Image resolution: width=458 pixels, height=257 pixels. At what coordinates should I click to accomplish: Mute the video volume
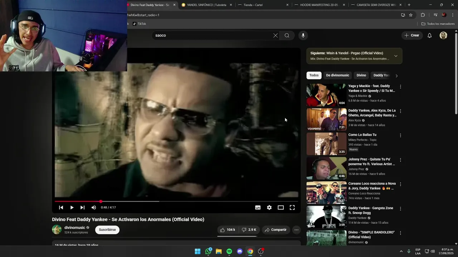pyautogui.click(x=93, y=207)
